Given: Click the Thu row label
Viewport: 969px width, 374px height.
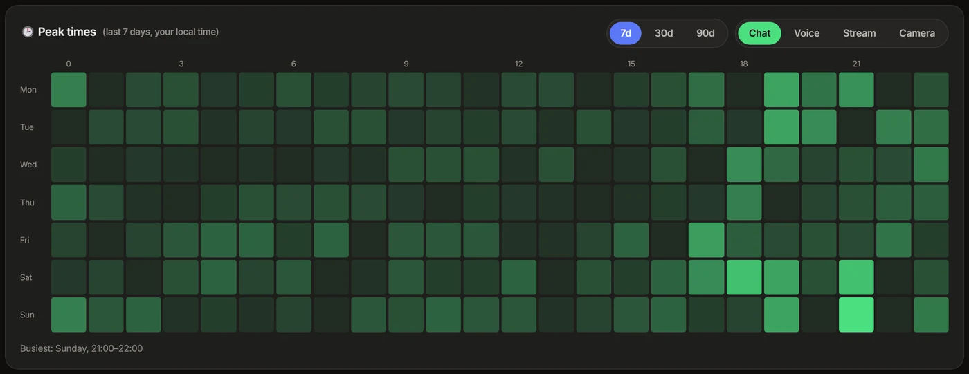Looking at the screenshot, I should [28, 203].
